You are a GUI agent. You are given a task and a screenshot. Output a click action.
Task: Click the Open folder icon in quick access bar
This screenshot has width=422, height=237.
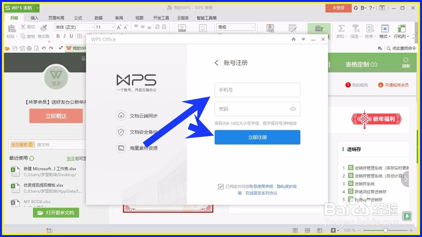[7, 48]
